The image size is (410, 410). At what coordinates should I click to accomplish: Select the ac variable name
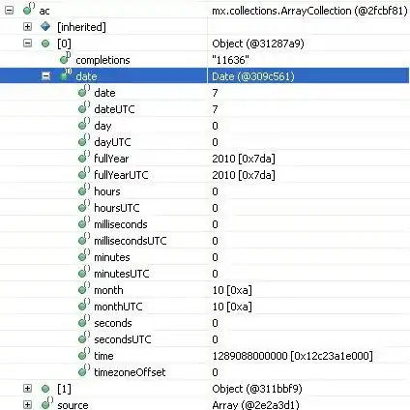coord(44,12)
